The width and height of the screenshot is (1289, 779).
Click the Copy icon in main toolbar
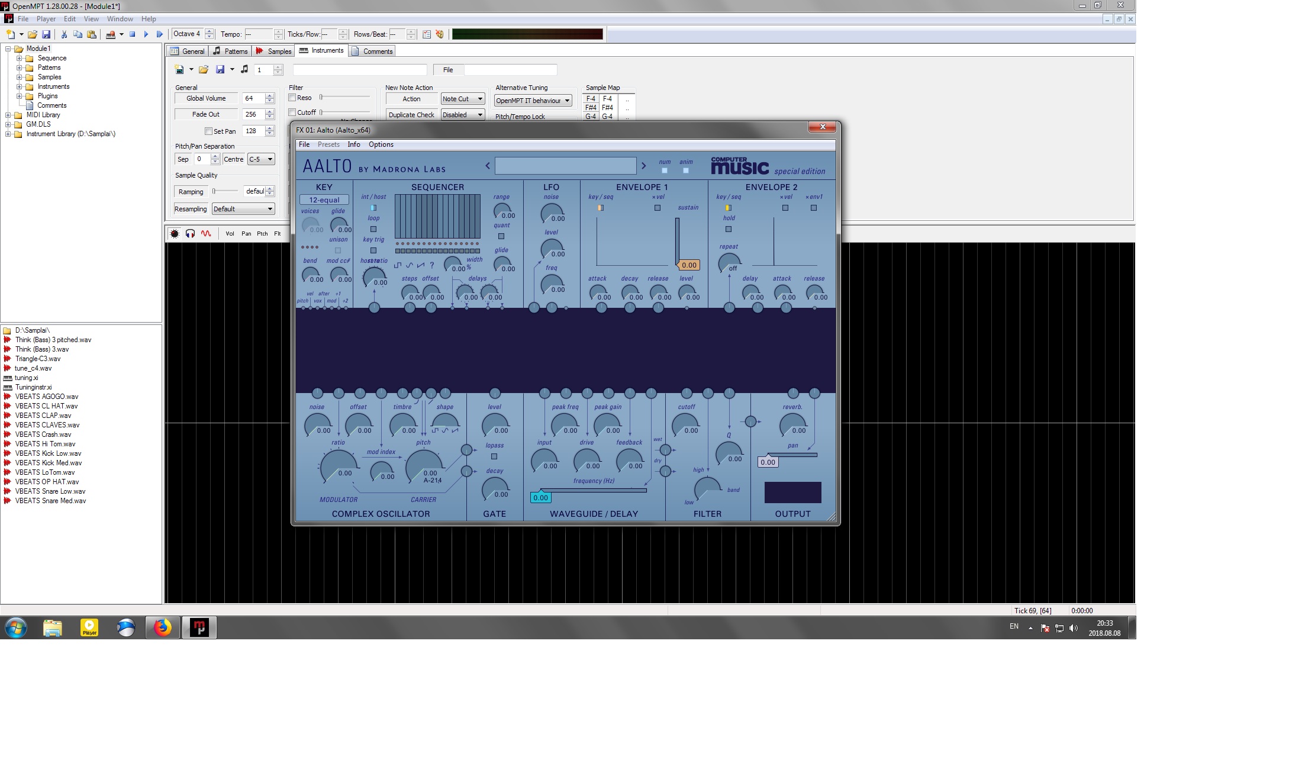[78, 34]
